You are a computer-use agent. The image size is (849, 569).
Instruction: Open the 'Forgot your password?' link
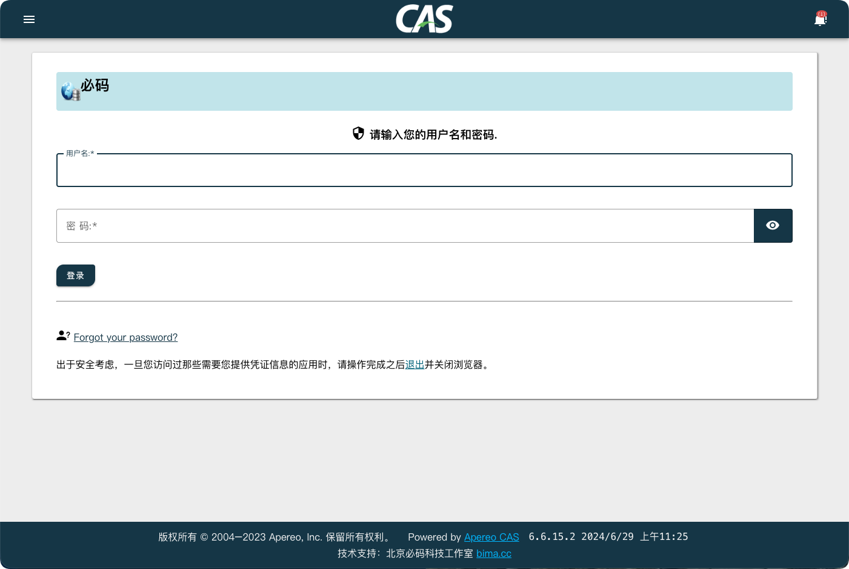point(125,337)
